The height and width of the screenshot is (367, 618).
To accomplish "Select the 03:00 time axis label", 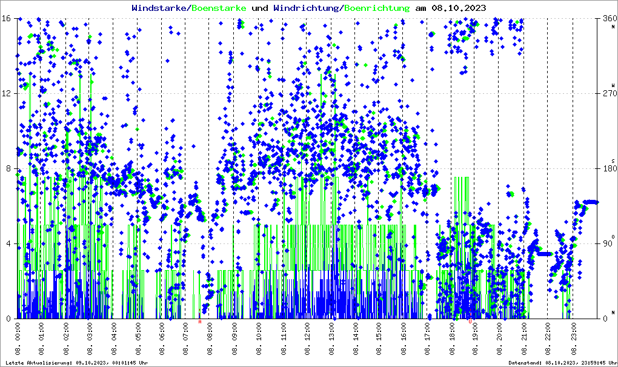I will click(89, 336).
